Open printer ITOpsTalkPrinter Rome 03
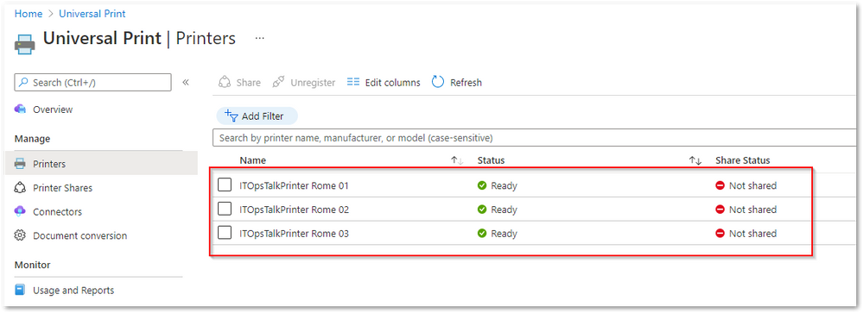This screenshot has height=313, width=863. (x=295, y=234)
